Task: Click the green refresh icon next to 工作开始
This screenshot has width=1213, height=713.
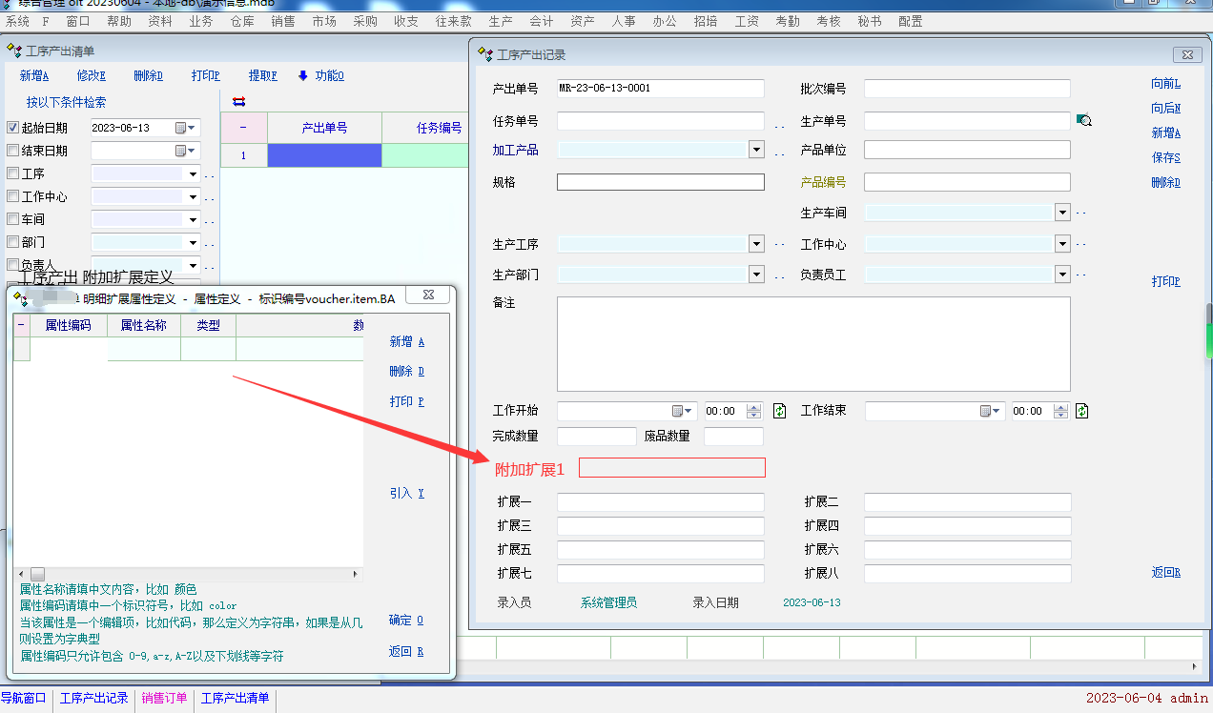Action: [779, 411]
